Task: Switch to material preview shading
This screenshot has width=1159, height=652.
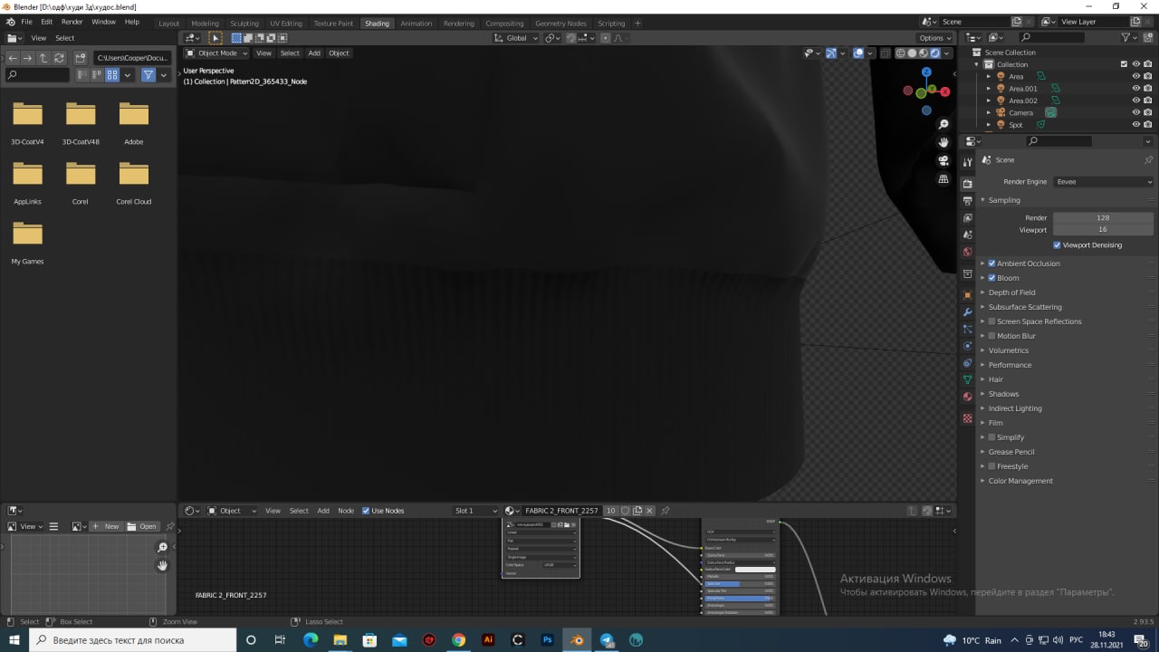Action: click(x=925, y=53)
